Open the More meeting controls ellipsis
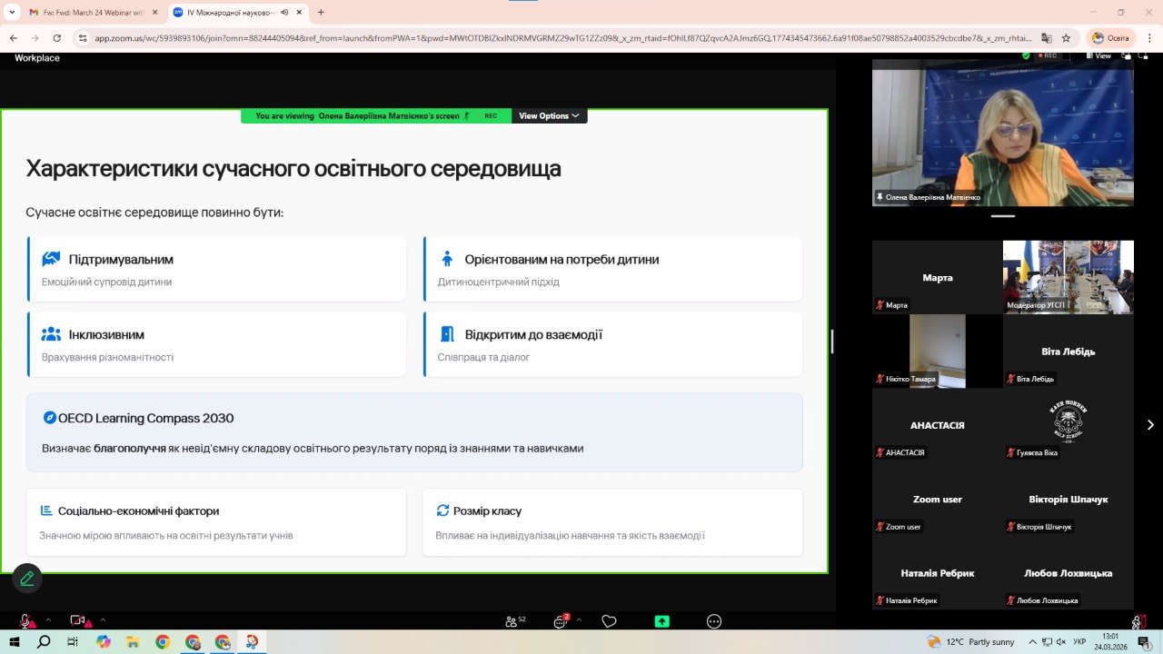 click(x=713, y=621)
